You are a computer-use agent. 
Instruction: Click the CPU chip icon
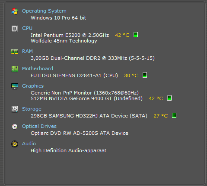15,29
